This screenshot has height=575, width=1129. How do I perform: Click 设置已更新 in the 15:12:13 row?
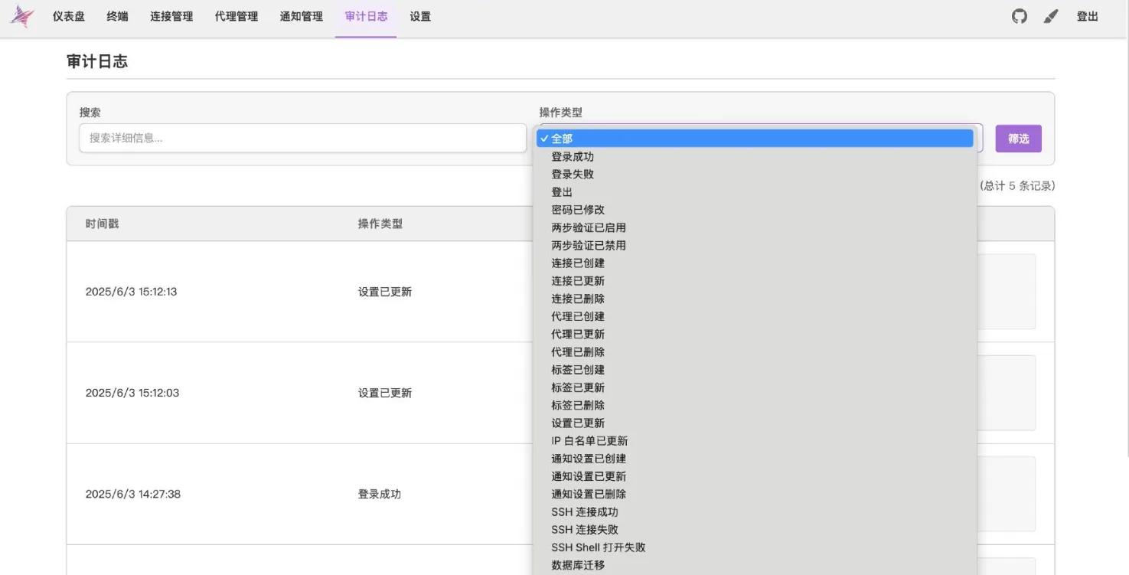coord(385,292)
